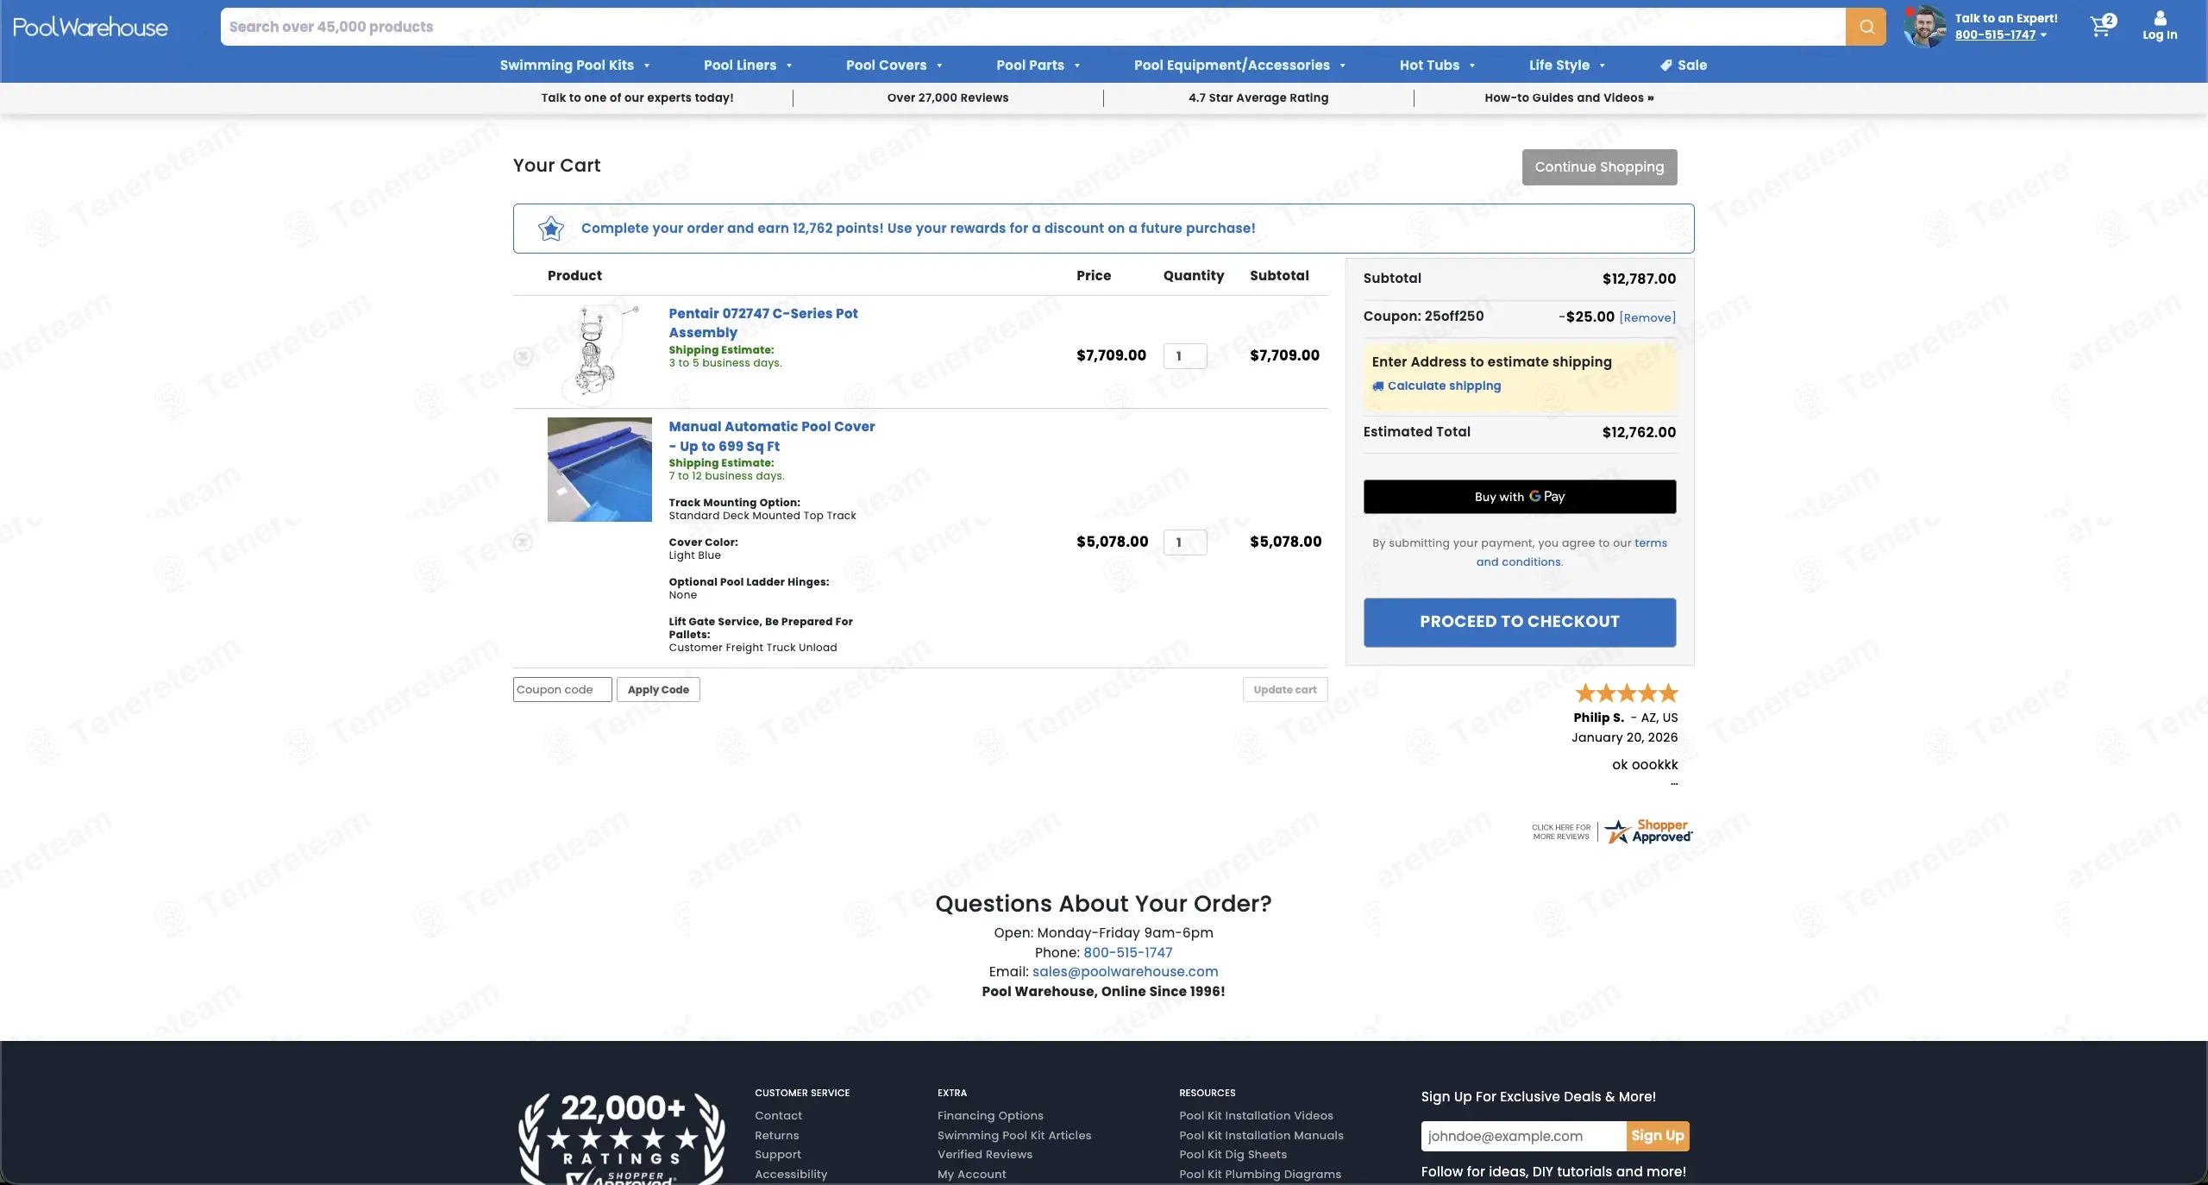Image resolution: width=2208 pixels, height=1185 pixels.
Task: Expand the Swimming Pool Kits menu
Action: click(x=574, y=66)
